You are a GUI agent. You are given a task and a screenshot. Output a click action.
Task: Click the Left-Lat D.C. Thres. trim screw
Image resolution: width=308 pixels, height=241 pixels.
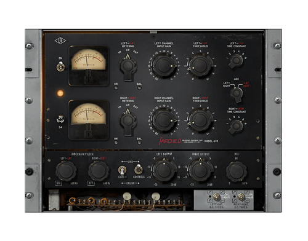216,197
